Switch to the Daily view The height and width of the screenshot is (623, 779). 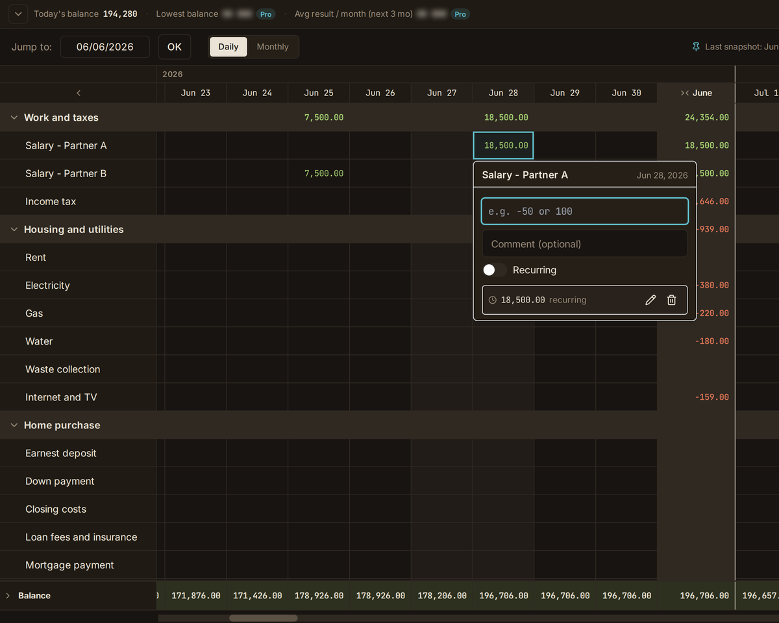[229, 47]
